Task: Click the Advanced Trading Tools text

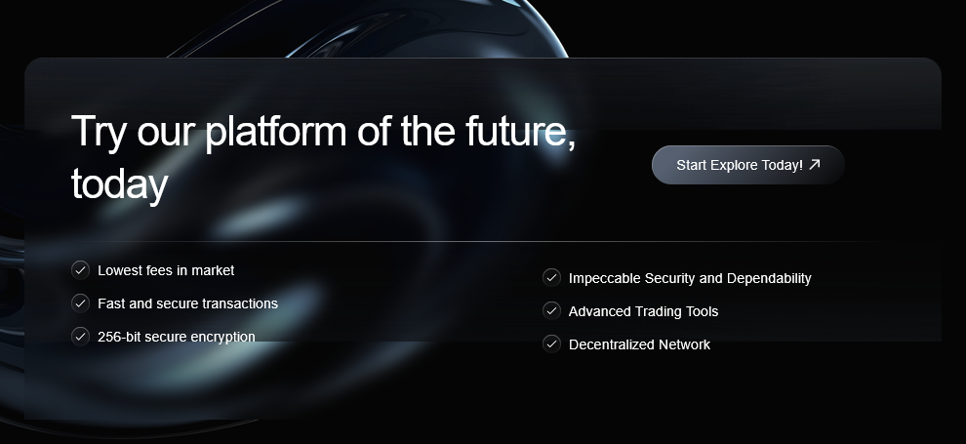Action: click(643, 311)
